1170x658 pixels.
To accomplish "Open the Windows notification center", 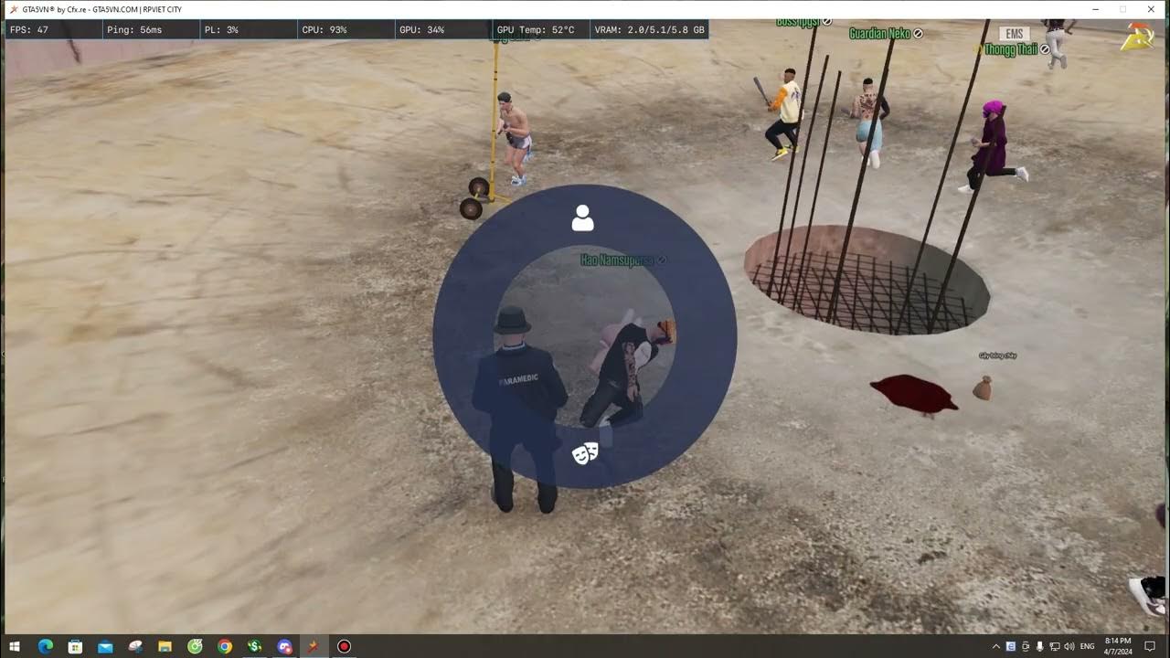I will click(1150, 646).
